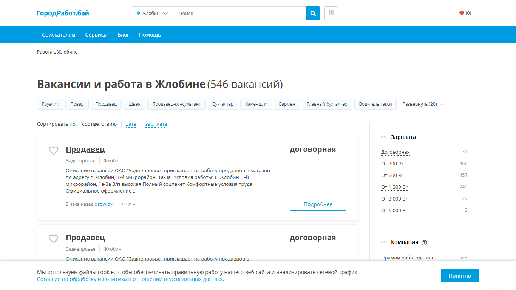Select the Бармен tag

(287, 104)
